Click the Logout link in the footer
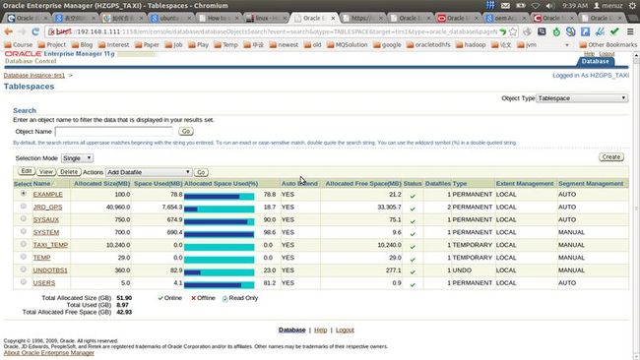Image resolution: width=640 pixels, height=360 pixels. coord(345,330)
